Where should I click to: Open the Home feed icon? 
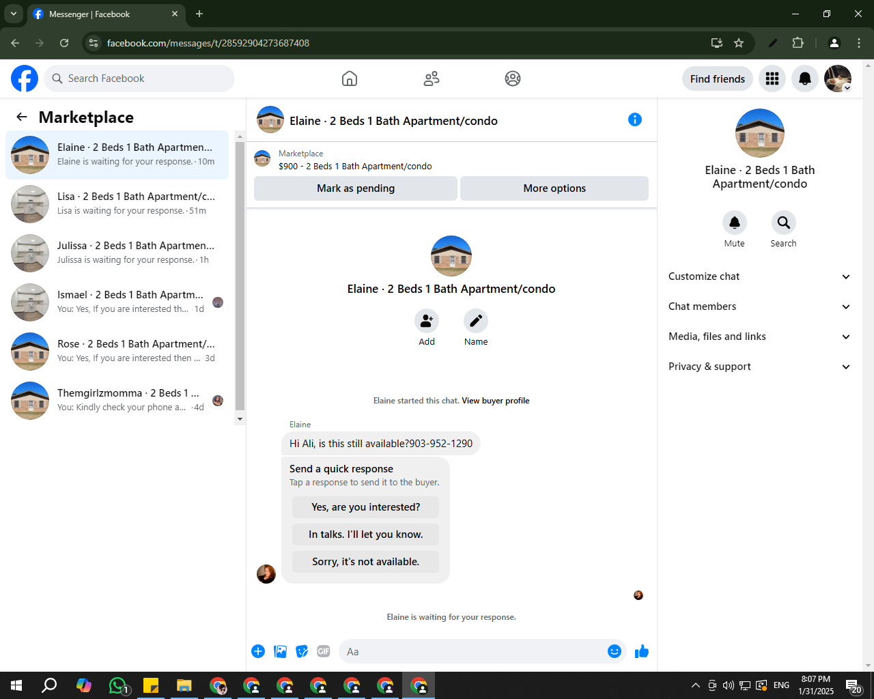(x=350, y=79)
